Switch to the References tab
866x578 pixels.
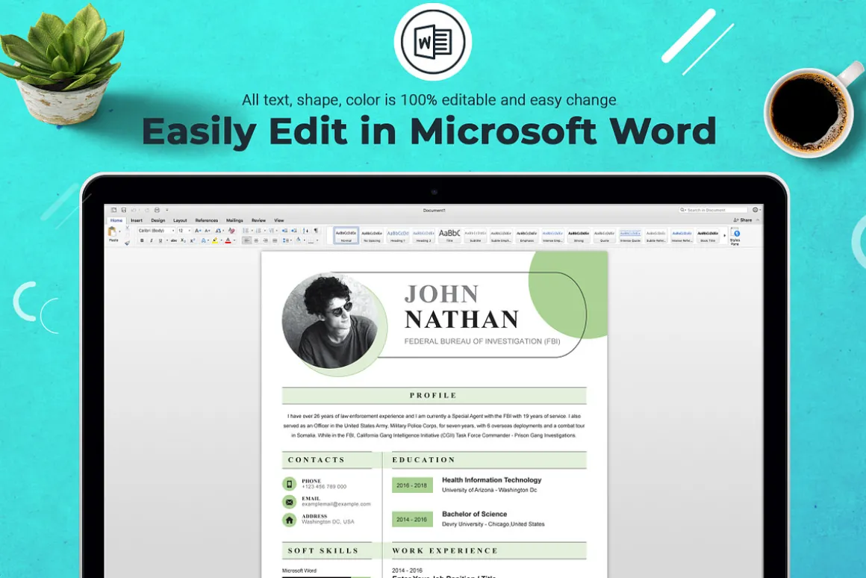(207, 220)
